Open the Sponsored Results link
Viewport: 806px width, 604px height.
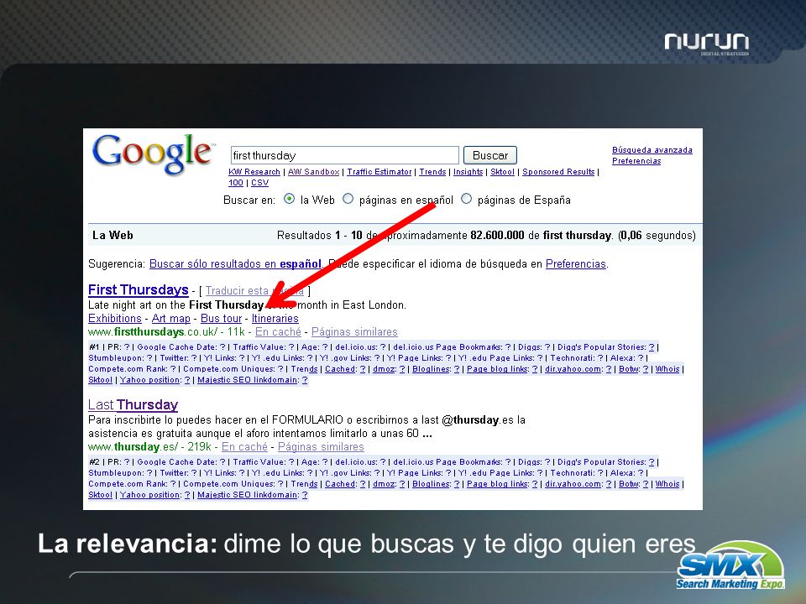[558, 172]
